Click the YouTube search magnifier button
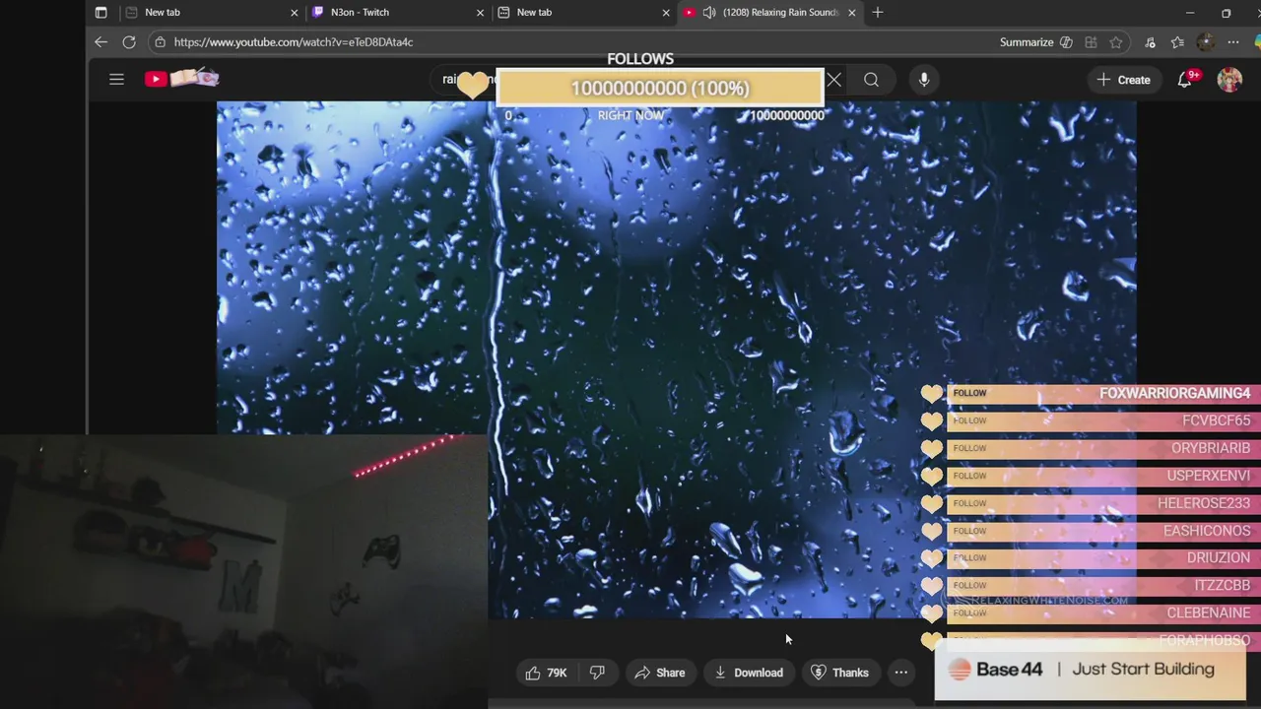This screenshot has height=709, width=1261. pyautogui.click(x=871, y=80)
